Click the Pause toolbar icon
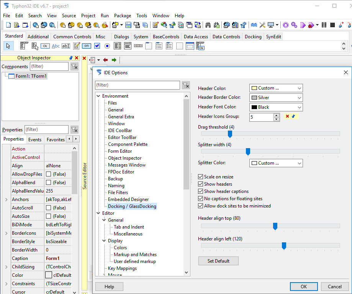The width and height of the screenshot is (352, 294). (324, 25)
